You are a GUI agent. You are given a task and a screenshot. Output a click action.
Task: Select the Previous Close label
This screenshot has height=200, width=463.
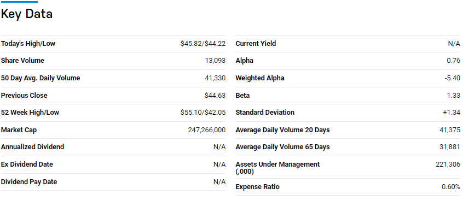point(24,96)
